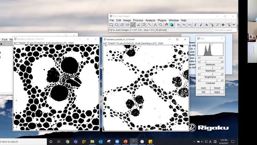Click the Maximum slider left arrow
Viewport: 257px width, 145px height.
point(199,68)
